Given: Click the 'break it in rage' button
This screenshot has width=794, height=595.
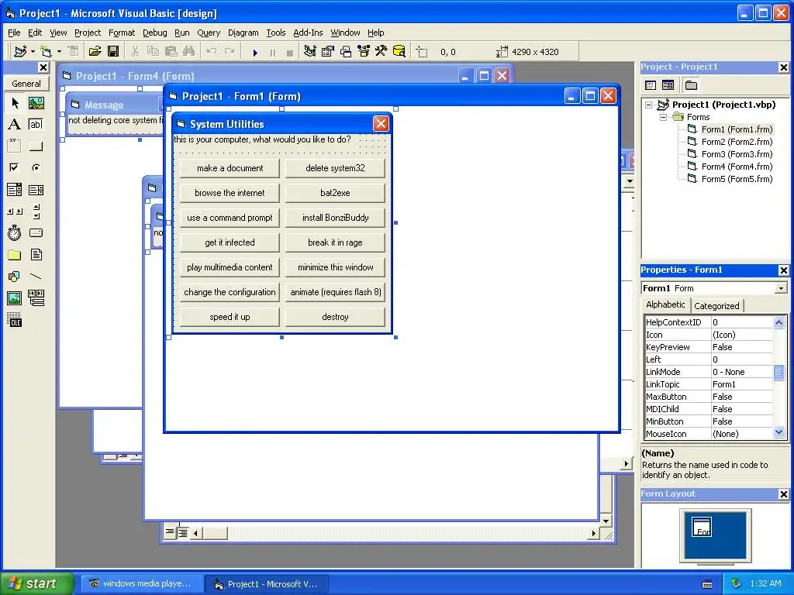Looking at the screenshot, I should pos(335,242).
